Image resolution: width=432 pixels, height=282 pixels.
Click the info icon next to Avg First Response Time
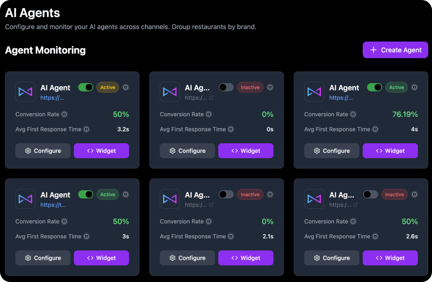tap(87, 129)
